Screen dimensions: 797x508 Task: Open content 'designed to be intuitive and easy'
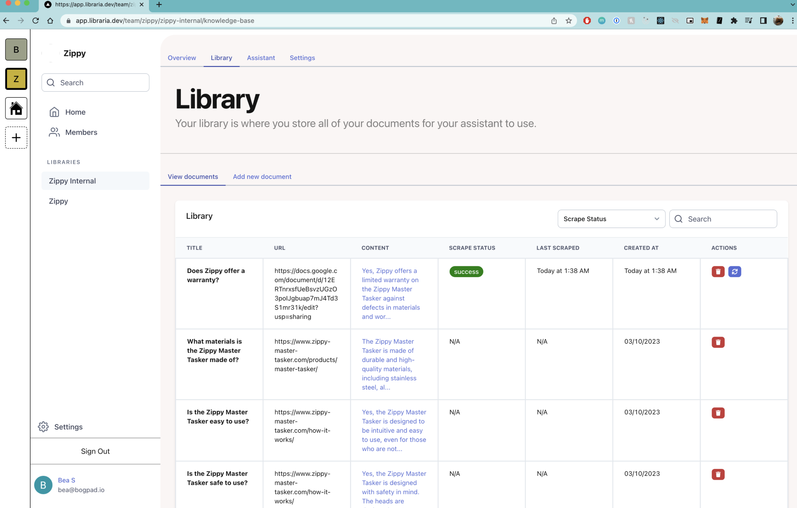[394, 430]
